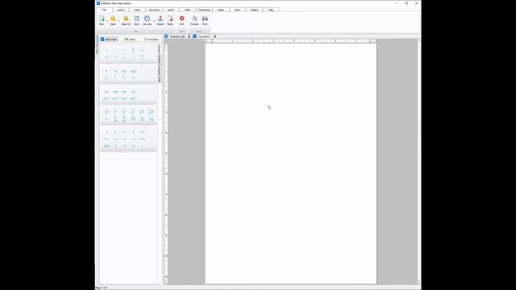Open the Help ribbon tab

click(x=271, y=10)
